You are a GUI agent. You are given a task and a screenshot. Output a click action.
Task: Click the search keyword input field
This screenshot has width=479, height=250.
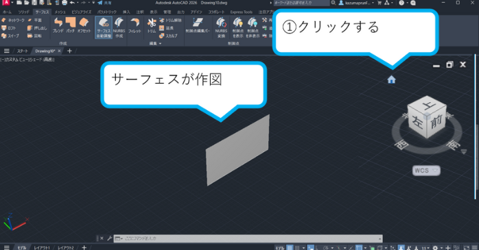(x=301, y=3)
